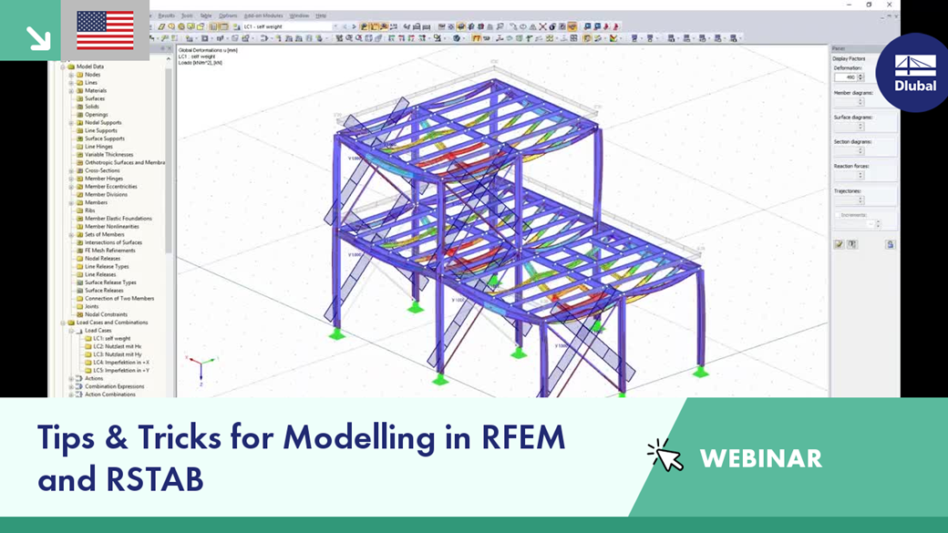
Task: Click the white arrow icon beside the flag
Action: (x=38, y=38)
